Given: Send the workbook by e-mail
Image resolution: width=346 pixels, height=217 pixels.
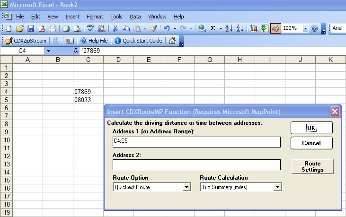Looking at the screenshot, I should (x=53, y=28).
